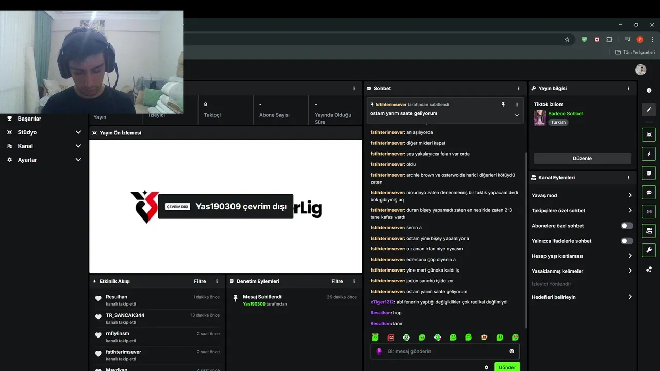Bookmark page with the star icon
660x371 pixels.
[x=567, y=39]
